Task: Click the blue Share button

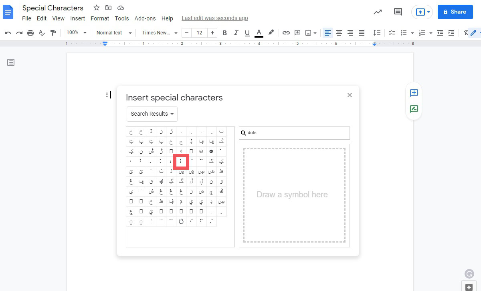Action: (x=455, y=12)
